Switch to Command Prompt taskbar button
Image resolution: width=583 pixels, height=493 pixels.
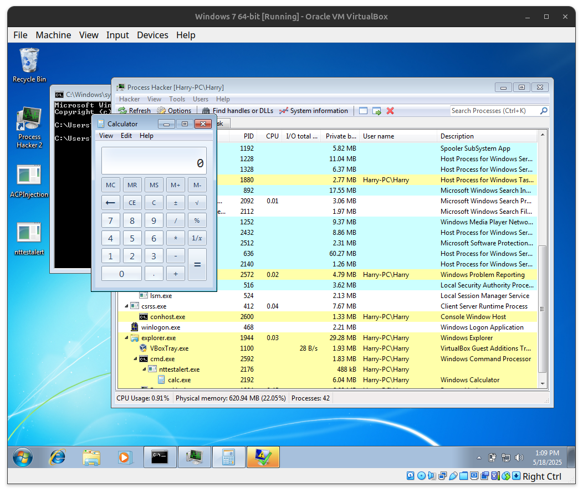[x=160, y=457]
